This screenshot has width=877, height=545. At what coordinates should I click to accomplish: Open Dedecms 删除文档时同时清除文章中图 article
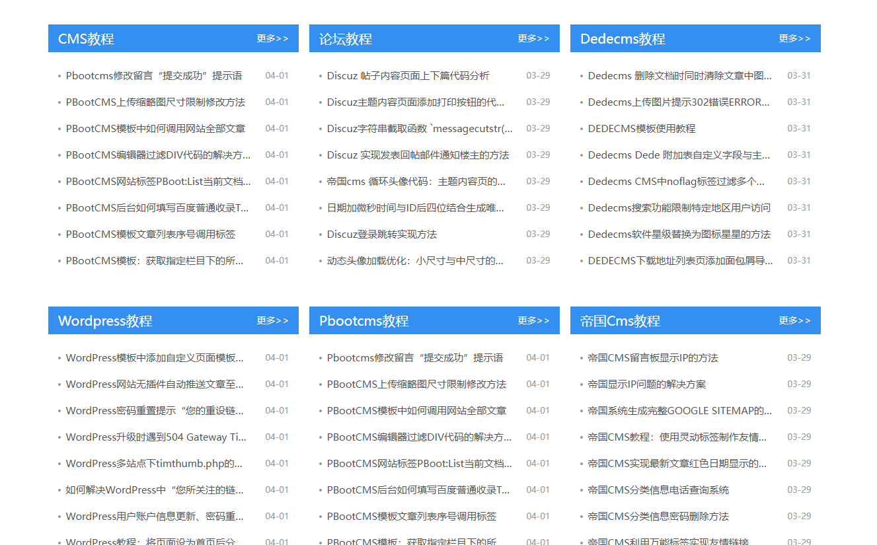point(680,76)
